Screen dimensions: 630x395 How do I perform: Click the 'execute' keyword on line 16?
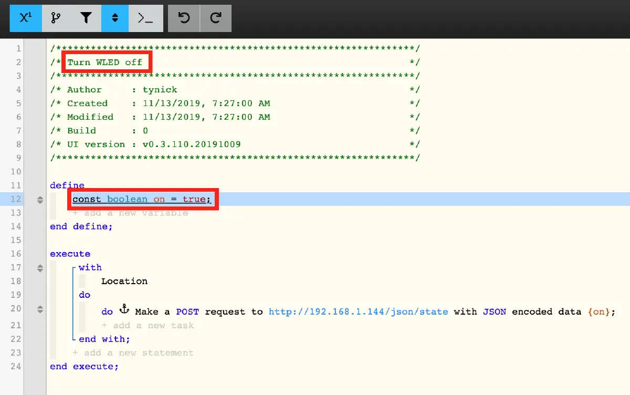(x=70, y=254)
